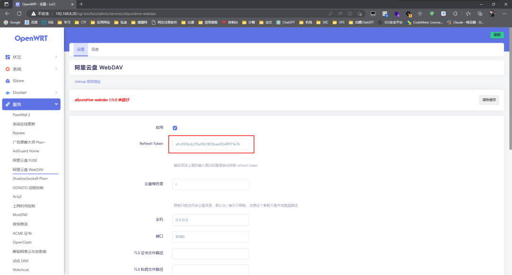Open OpenClash in services menu
512x275 pixels.
click(x=22, y=242)
